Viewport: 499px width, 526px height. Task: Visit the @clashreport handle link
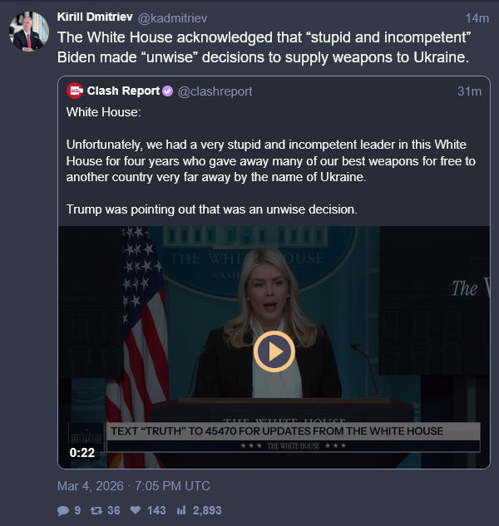(x=215, y=91)
